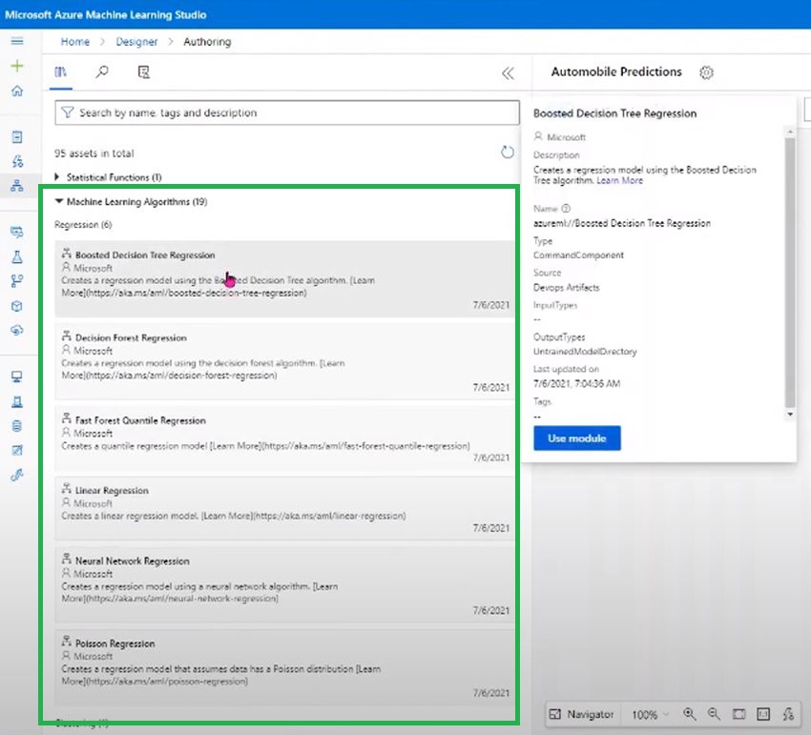The width and height of the screenshot is (811, 735).
Task: Click the Designer breadcrumb link
Action: point(136,42)
